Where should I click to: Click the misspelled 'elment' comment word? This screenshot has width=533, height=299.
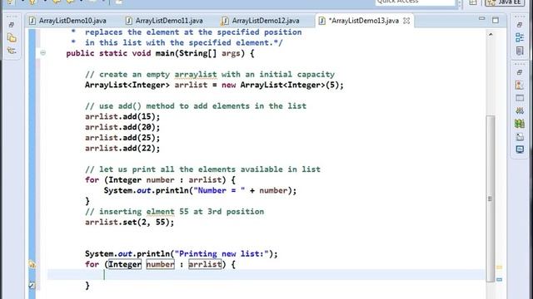click(160, 212)
